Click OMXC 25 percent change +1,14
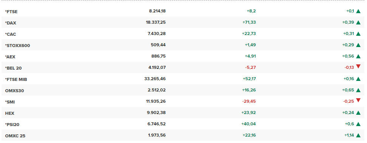 click(x=349, y=135)
